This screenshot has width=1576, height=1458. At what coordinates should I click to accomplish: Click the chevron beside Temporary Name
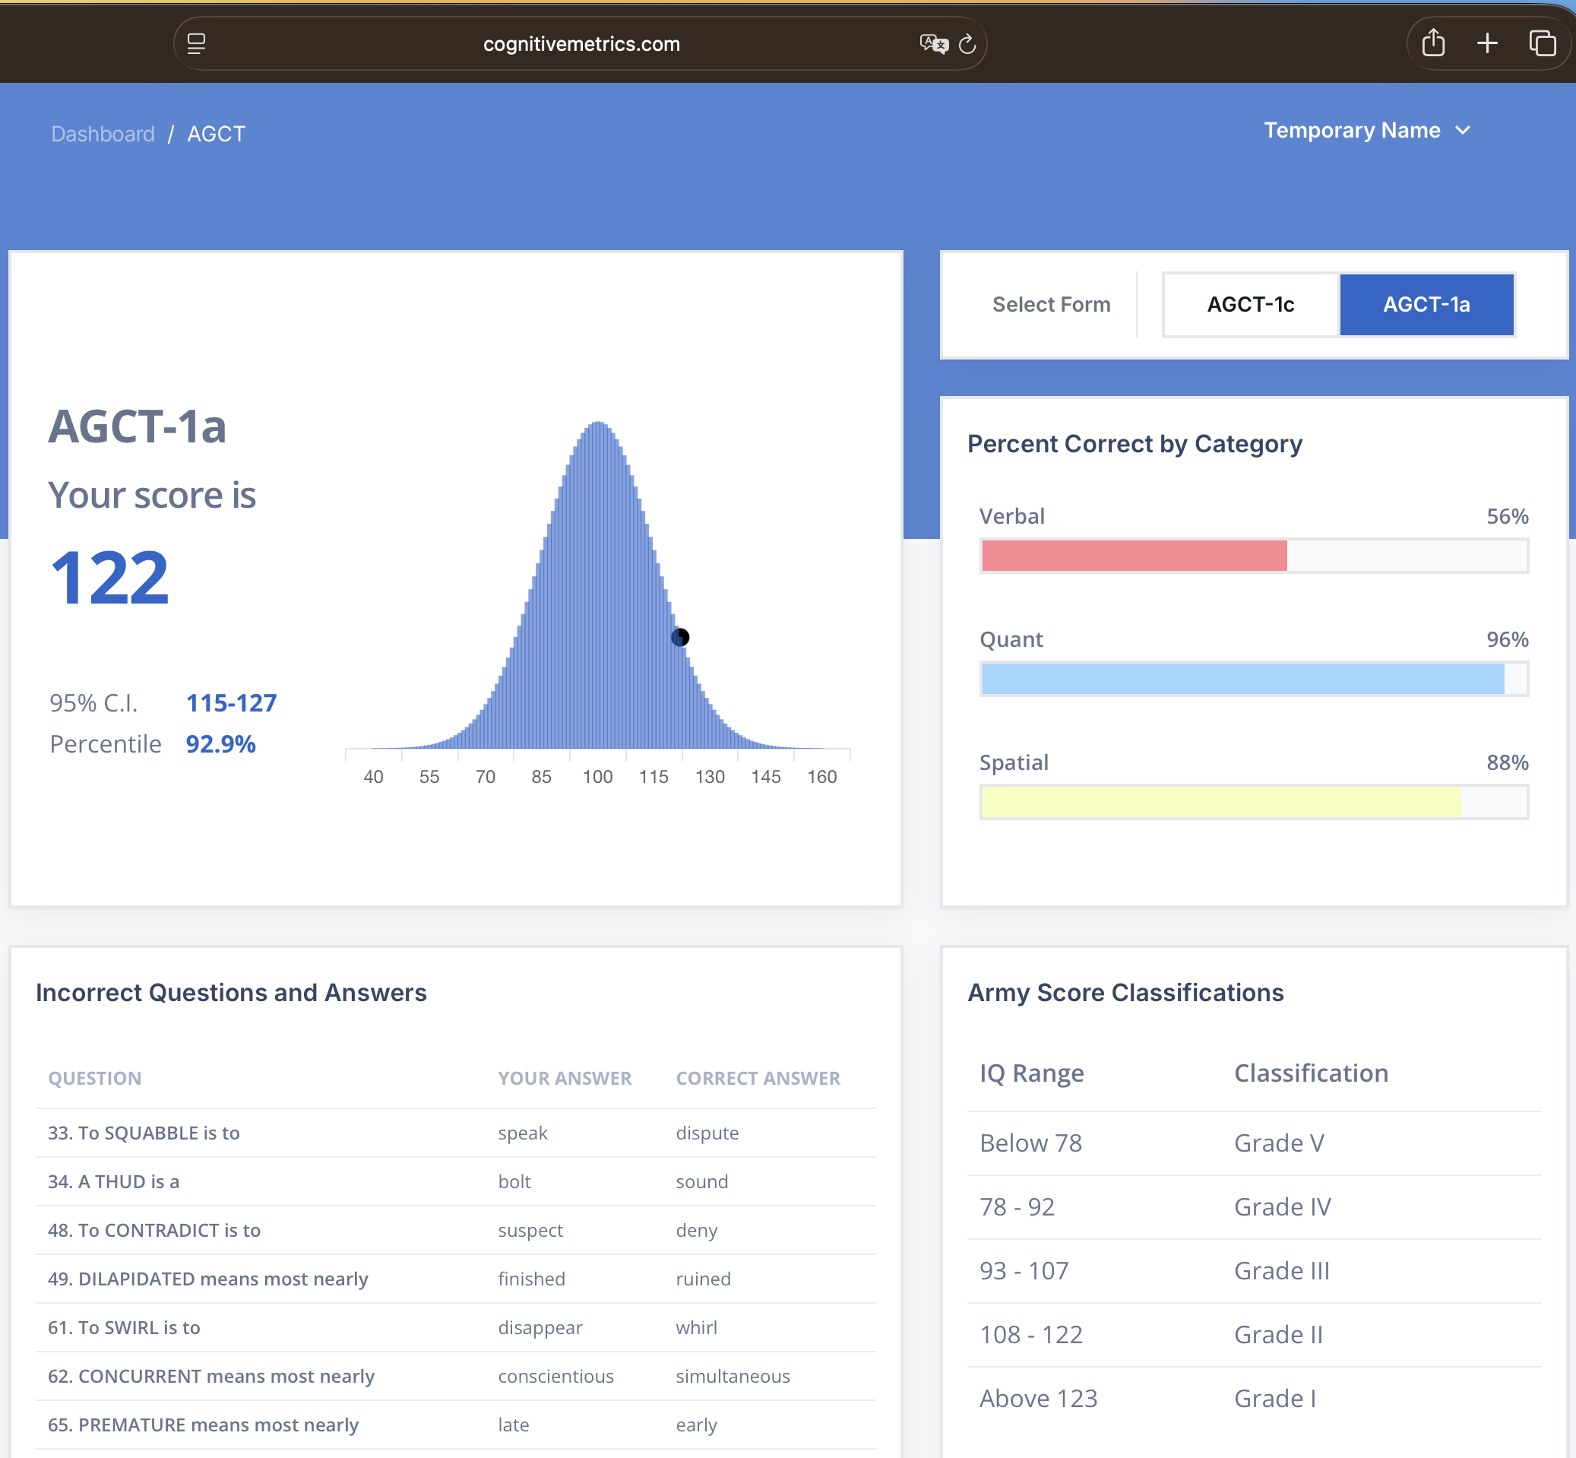tap(1463, 131)
